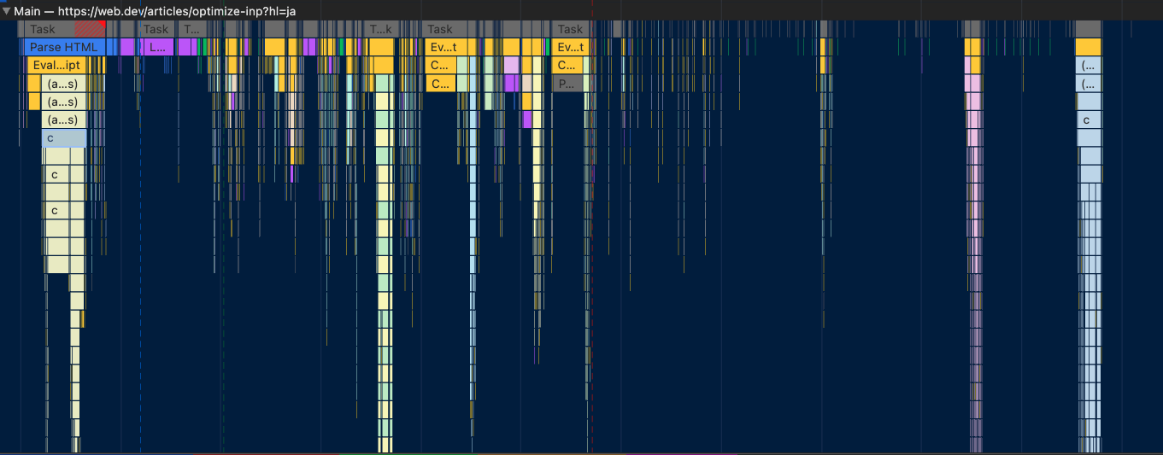Select upper C... bar of the stacked pair
Image resolution: width=1163 pixels, height=455 pixels.
pos(440,65)
